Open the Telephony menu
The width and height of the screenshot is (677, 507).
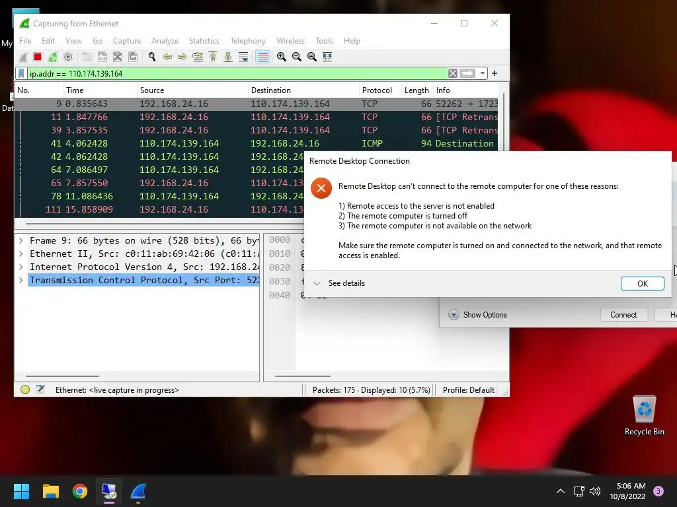click(248, 40)
